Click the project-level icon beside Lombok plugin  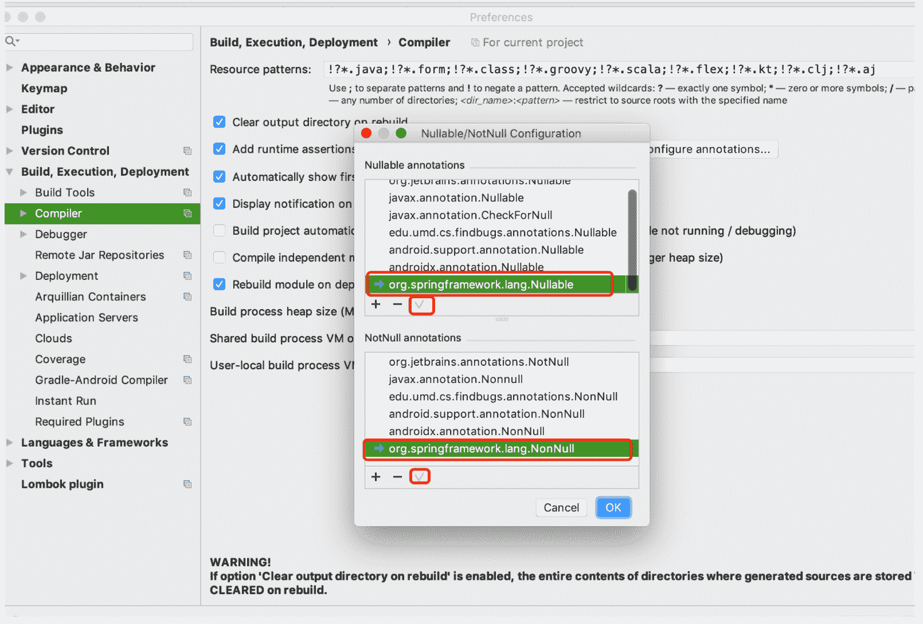pos(187,484)
